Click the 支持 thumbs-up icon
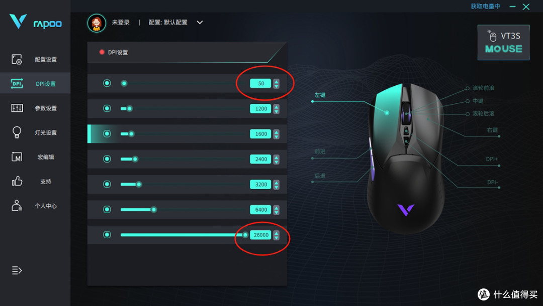Screen dimensions: 543x306 point(17,181)
